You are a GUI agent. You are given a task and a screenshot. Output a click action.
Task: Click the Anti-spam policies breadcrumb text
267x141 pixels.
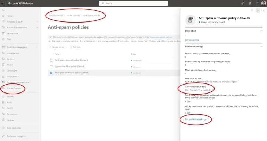pyautogui.click(x=92, y=15)
